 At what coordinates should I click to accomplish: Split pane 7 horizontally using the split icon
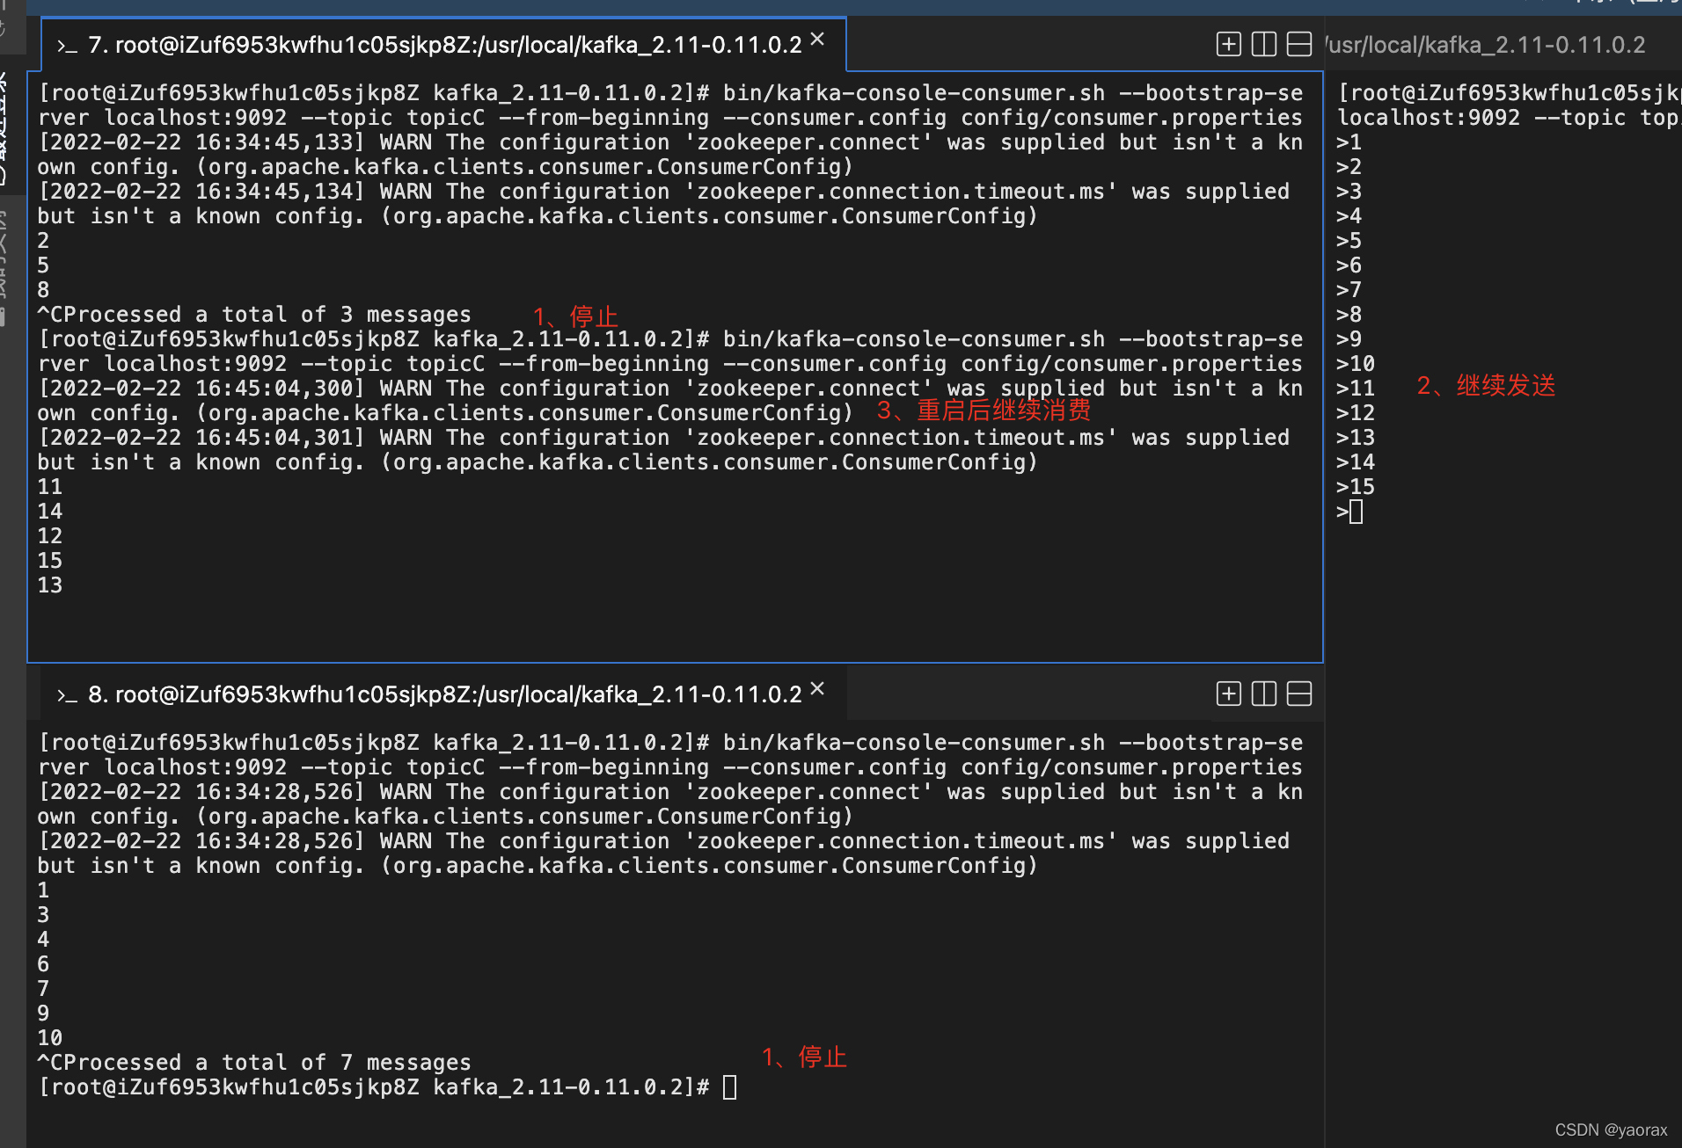pos(1298,44)
